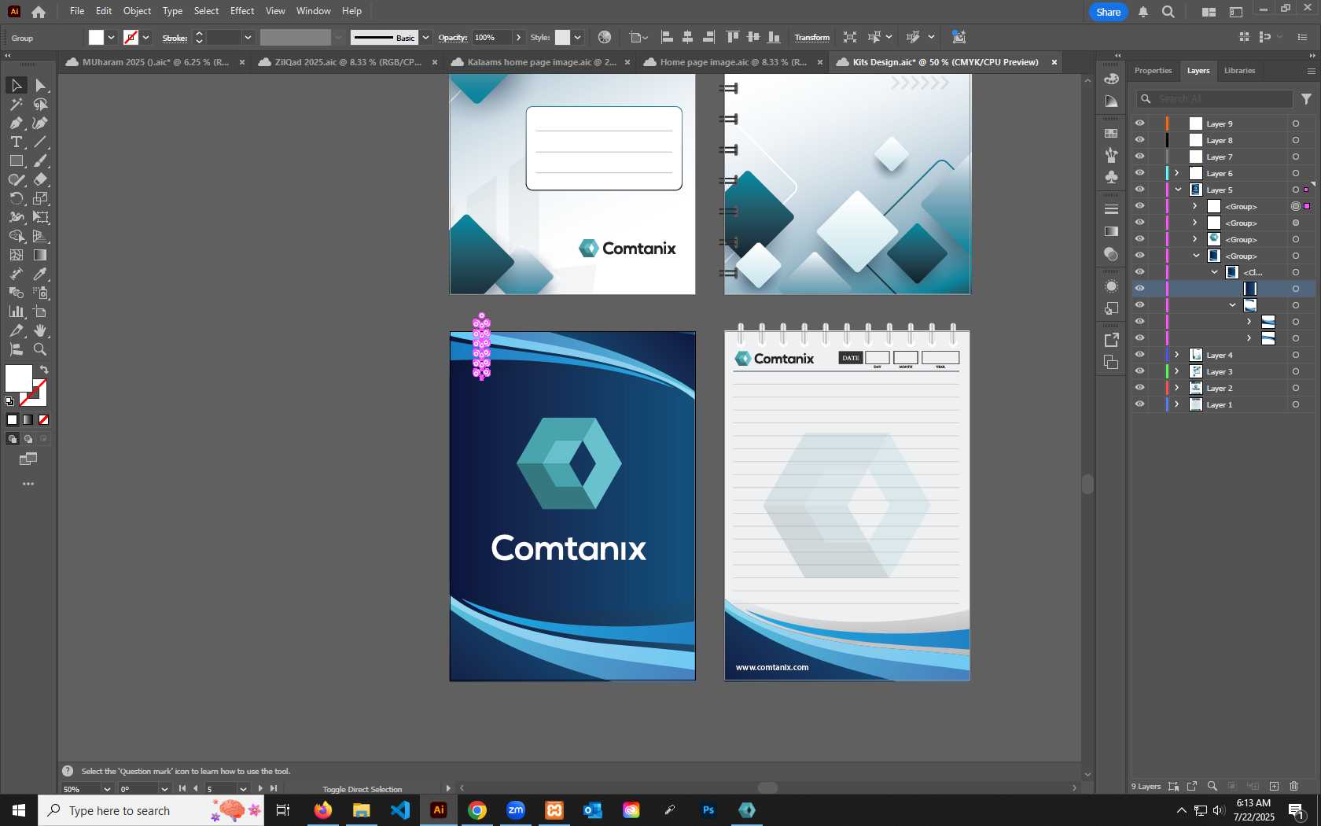
Task: Expand Layer 4 contents
Action: coord(1177,355)
